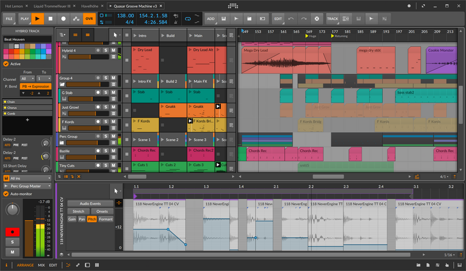Launch the Build scene
The width and height of the screenshot is (466, 271).
pos(163,36)
